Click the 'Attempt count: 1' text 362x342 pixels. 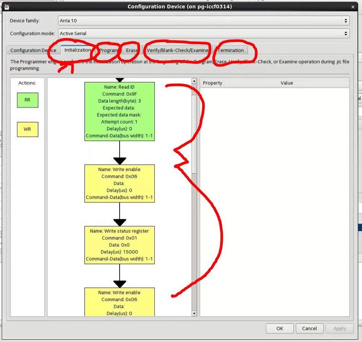[119, 122]
